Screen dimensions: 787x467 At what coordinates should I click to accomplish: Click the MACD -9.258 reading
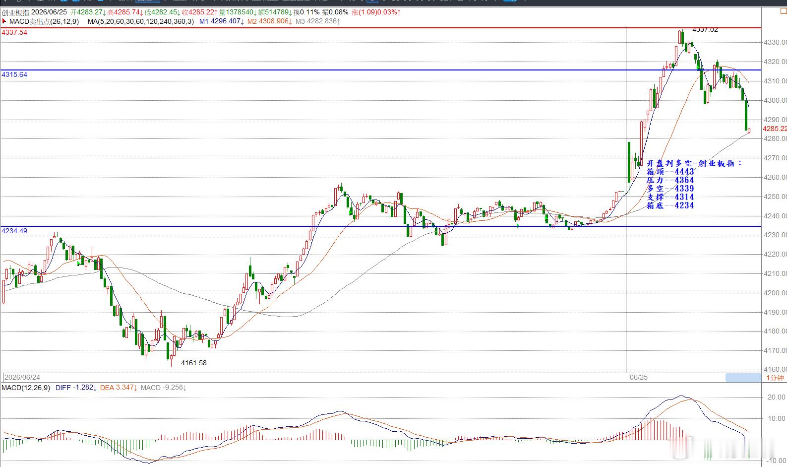click(164, 388)
